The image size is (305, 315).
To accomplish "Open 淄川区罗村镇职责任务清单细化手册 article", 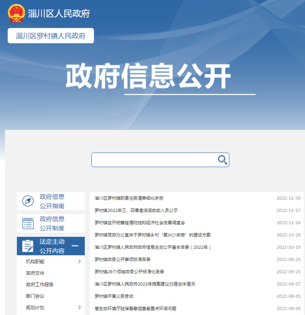I will click(129, 198).
